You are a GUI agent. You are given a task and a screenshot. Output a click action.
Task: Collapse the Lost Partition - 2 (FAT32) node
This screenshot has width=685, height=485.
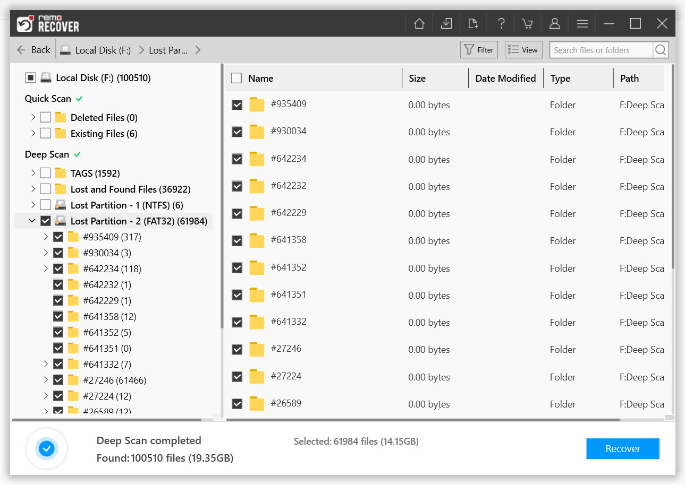[33, 220]
